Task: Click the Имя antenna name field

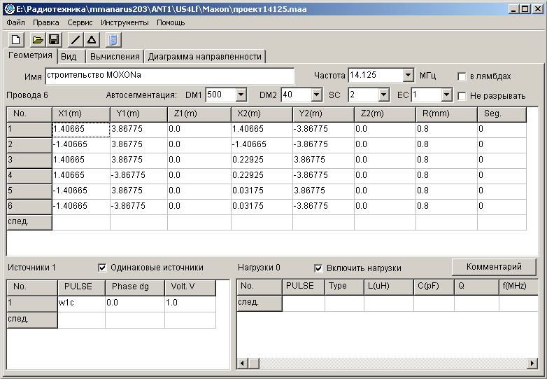Action: [169, 76]
